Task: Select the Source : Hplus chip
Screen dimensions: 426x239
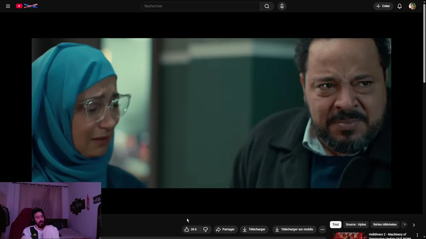Action: 356,225
